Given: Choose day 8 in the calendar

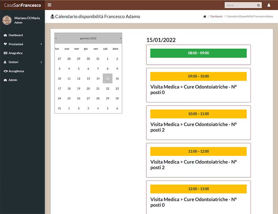Looking at the screenshot, I should click(x=108, y=69).
